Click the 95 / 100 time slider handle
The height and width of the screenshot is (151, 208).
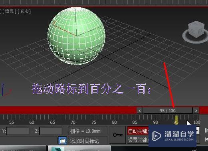(168, 111)
